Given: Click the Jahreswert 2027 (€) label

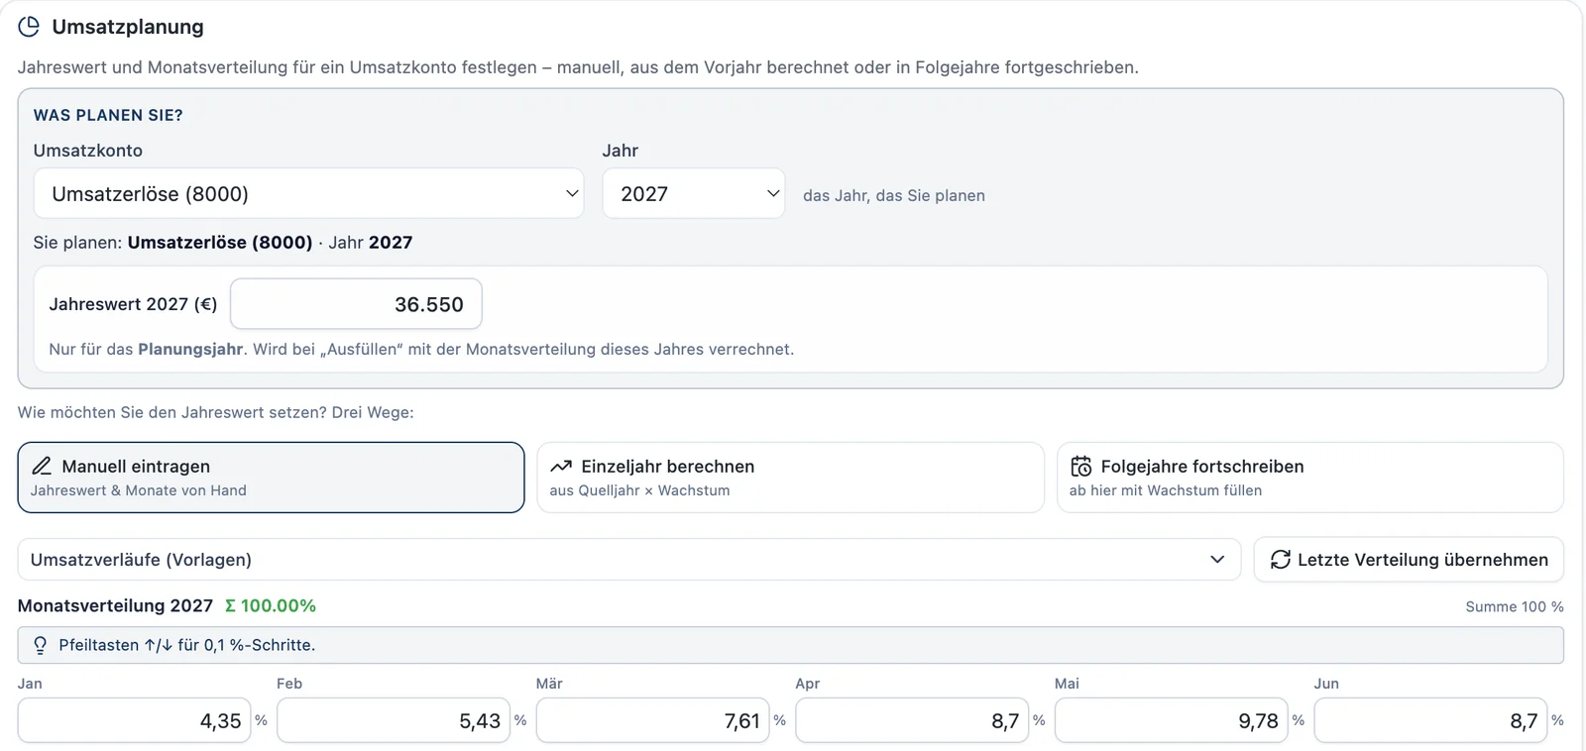Looking at the screenshot, I should [x=133, y=304].
